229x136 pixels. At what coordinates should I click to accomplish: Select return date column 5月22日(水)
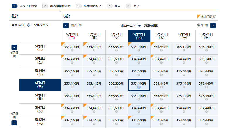pos(139,36)
